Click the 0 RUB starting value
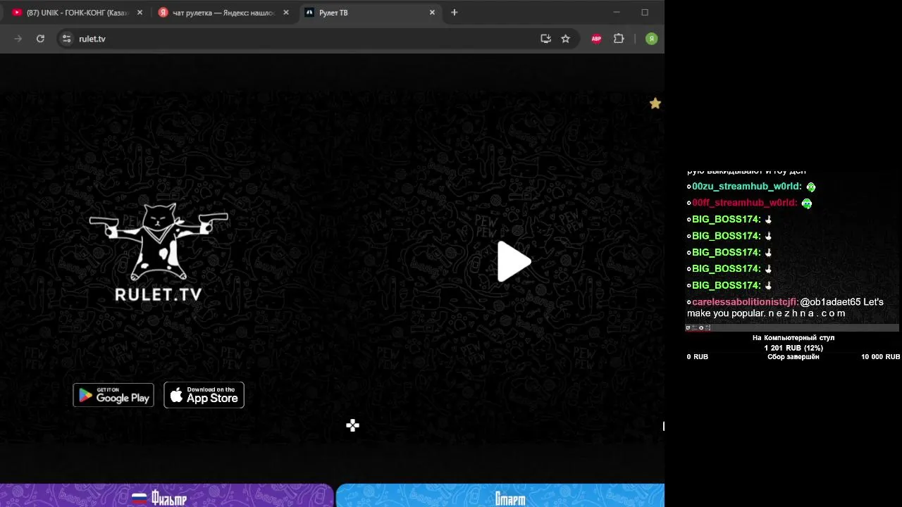The width and height of the screenshot is (902, 507). (698, 357)
